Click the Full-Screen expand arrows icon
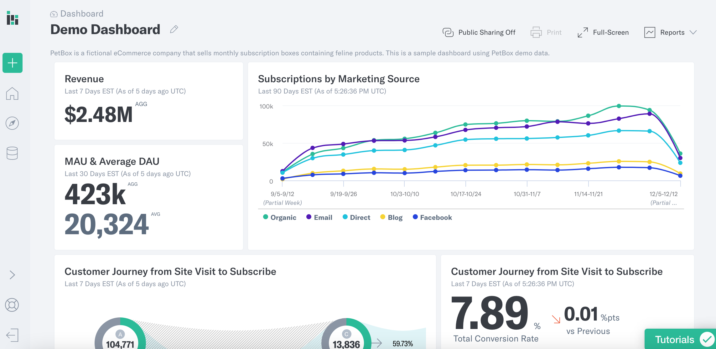Image resolution: width=716 pixels, height=349 pixels. click(x=583, y=33)
